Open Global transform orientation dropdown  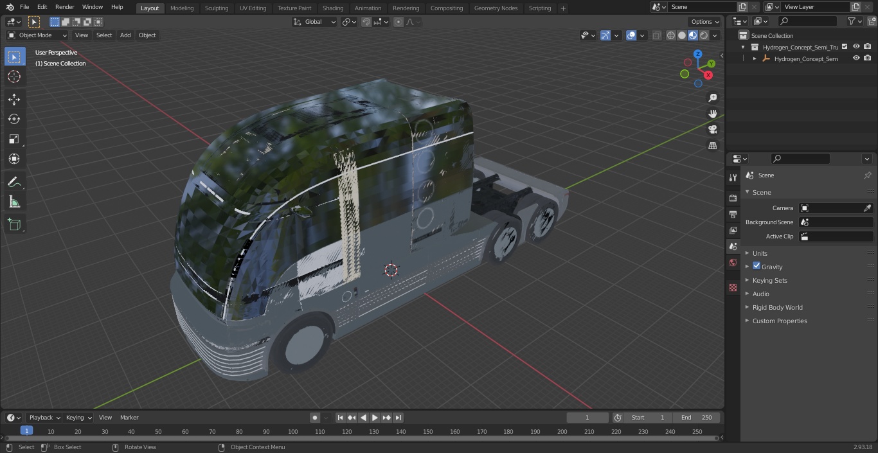click(315, 22)
